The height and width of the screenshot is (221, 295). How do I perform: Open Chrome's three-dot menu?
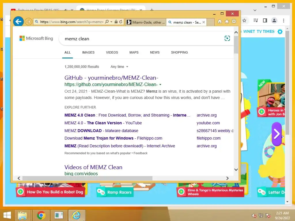pyautogui.click(x=283, y=20)
